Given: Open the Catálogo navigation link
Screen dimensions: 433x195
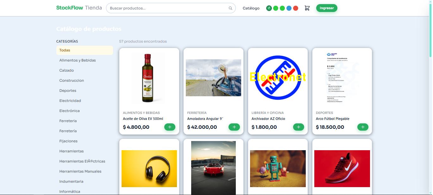Looking at the screenshot, I should 251,8.
